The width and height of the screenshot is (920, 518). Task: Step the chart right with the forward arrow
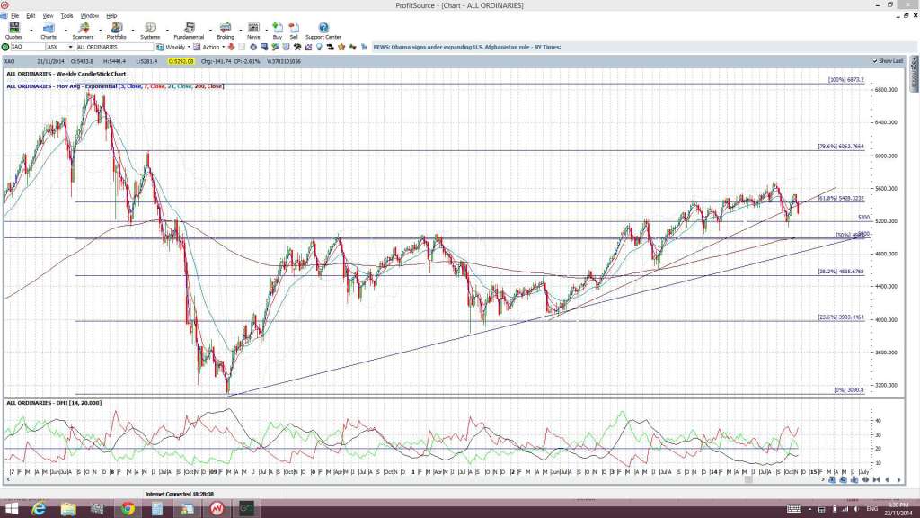click(898, 480)
